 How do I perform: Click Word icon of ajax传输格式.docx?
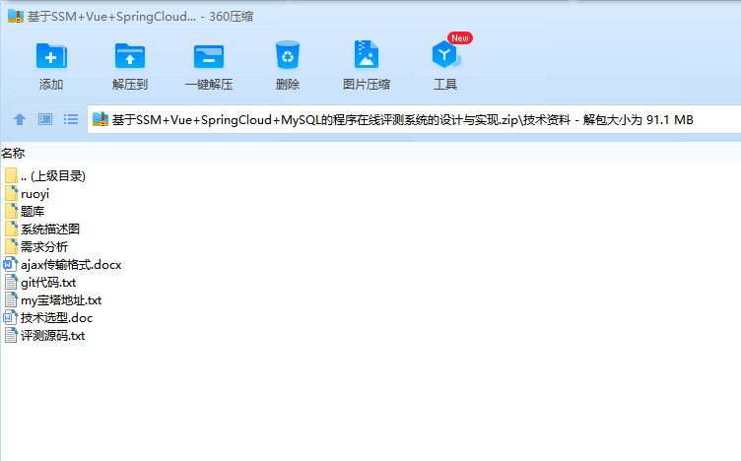(x=11, y=264)
